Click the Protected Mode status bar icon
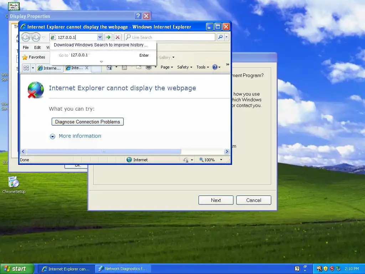 click(186, 160)
